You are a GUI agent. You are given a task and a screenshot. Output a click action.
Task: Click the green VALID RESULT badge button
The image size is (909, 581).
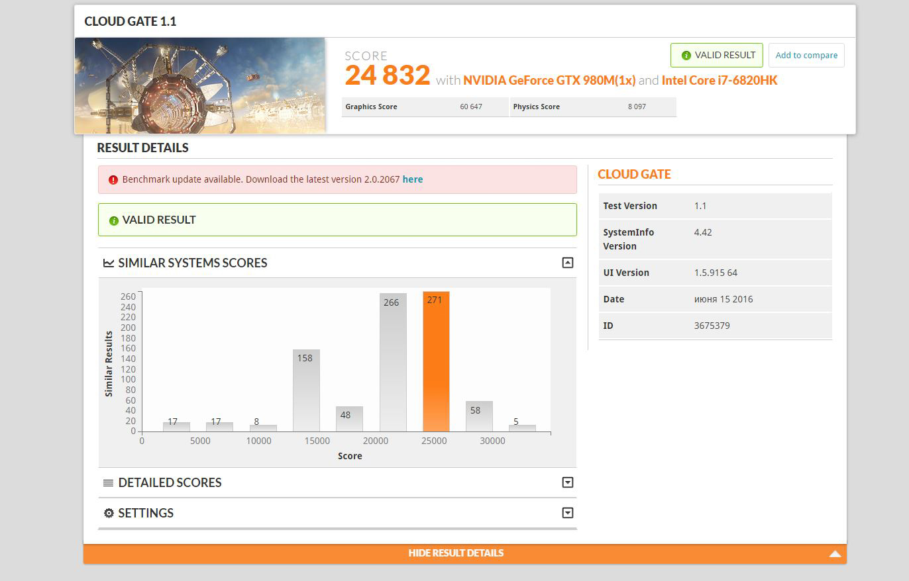[x=717, y=55]
